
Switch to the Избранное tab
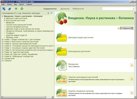point(78,9)
